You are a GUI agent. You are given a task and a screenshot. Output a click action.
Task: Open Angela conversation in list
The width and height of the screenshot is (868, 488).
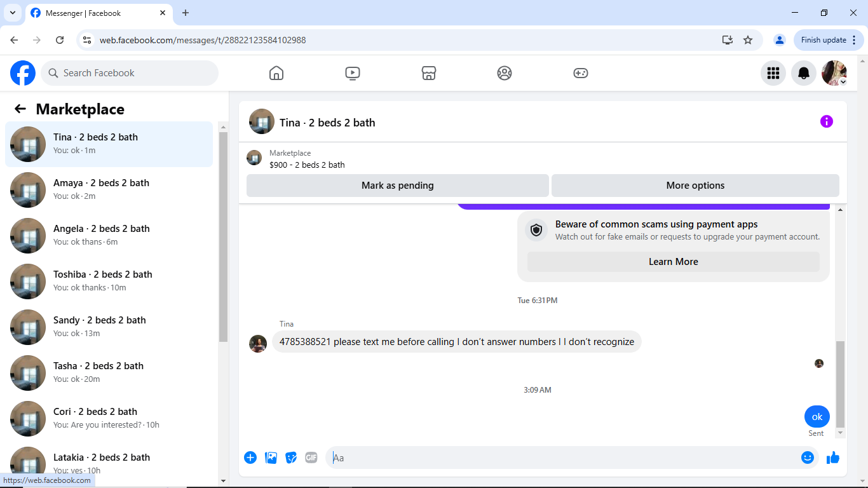[109, 236]
